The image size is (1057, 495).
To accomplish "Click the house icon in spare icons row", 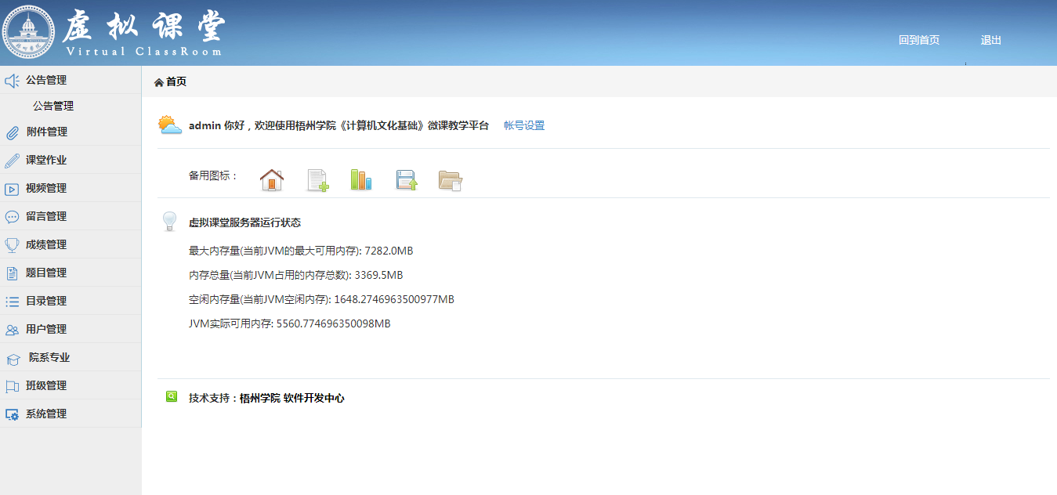I will pyautogui.click(x=271, y=179).
